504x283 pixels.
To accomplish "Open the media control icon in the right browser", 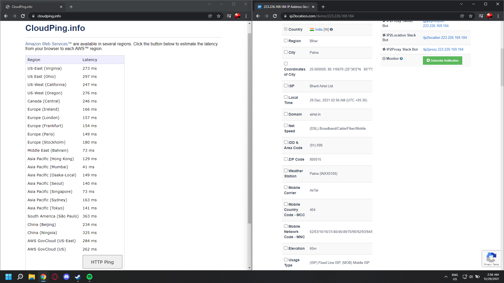I will pos(481,16).
